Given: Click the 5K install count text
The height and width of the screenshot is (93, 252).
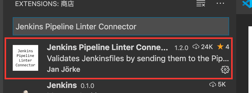Looking at the screenshot, I should [x=222, y=85].
